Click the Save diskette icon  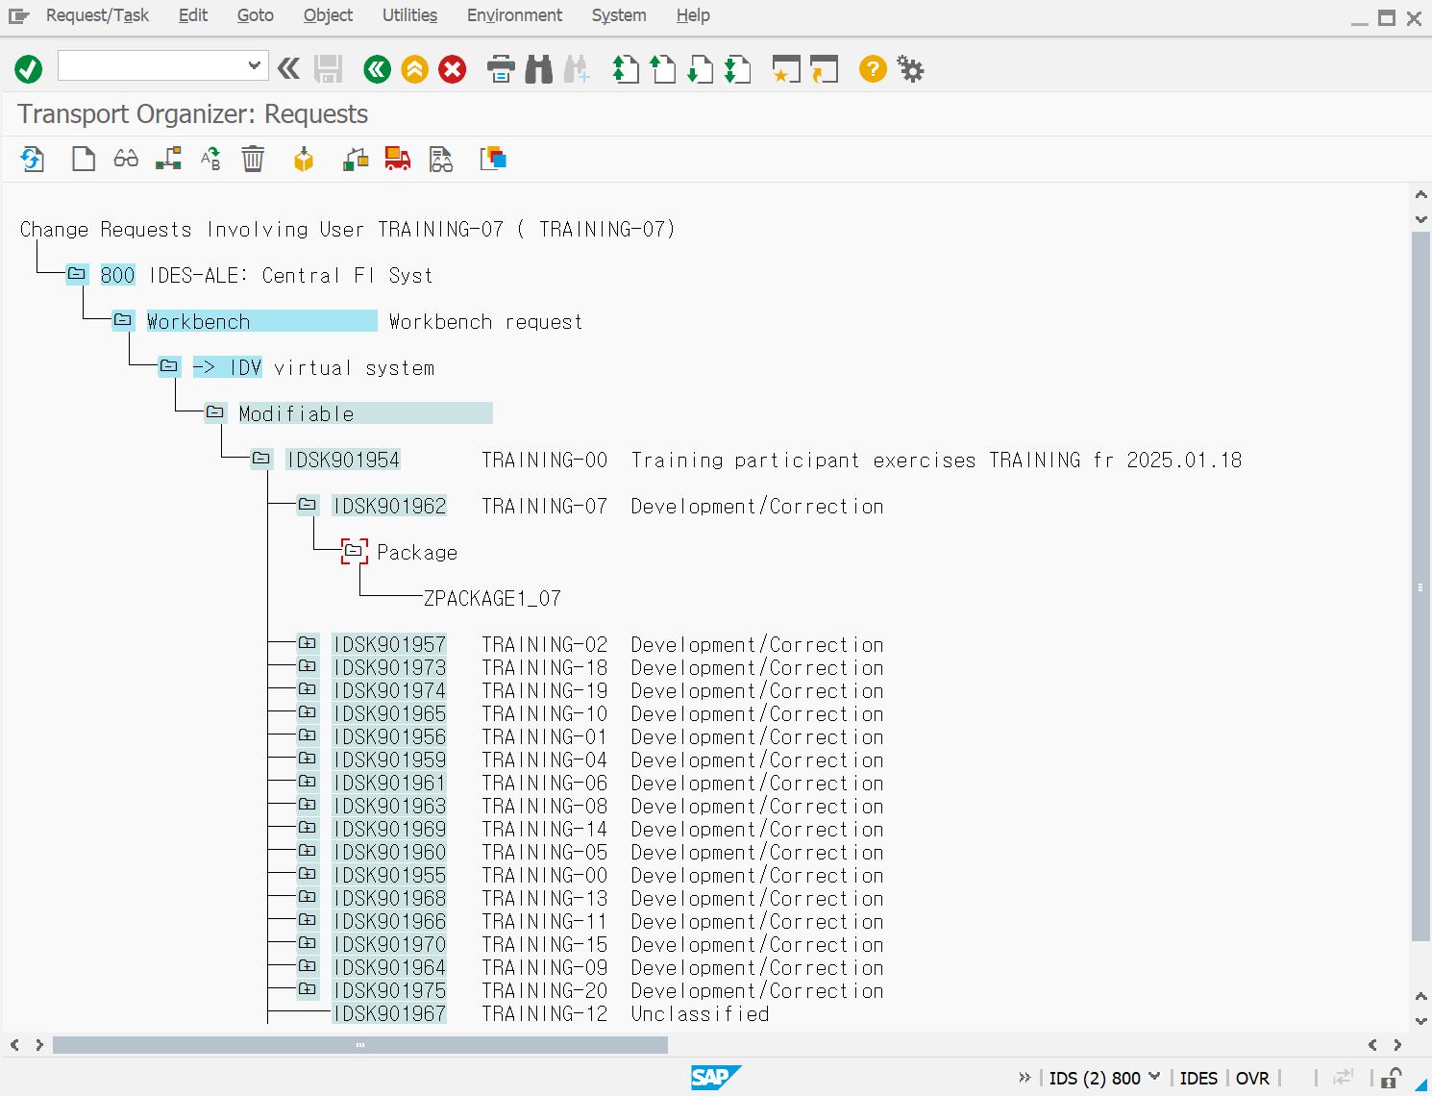coord(329,69)
